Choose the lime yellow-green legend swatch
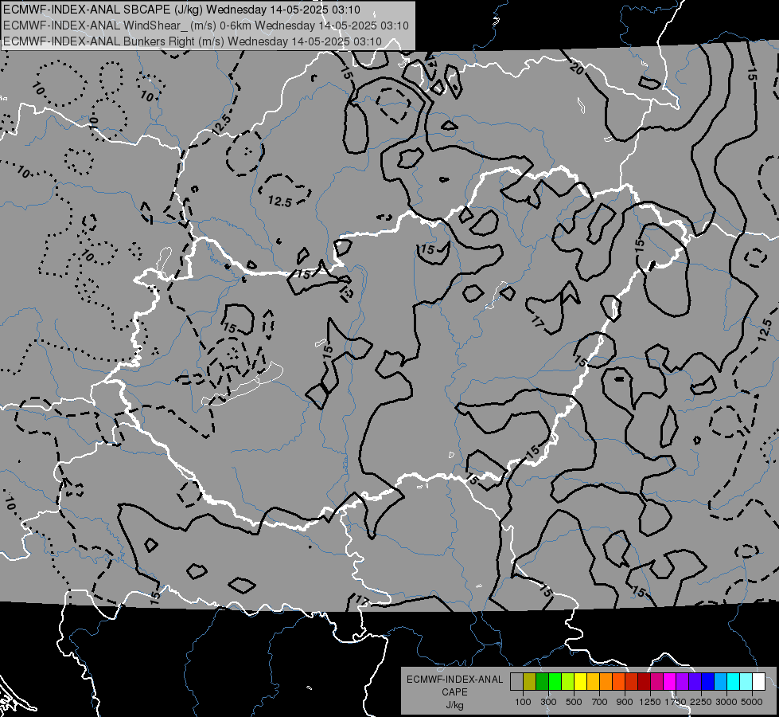 [568, 682]
